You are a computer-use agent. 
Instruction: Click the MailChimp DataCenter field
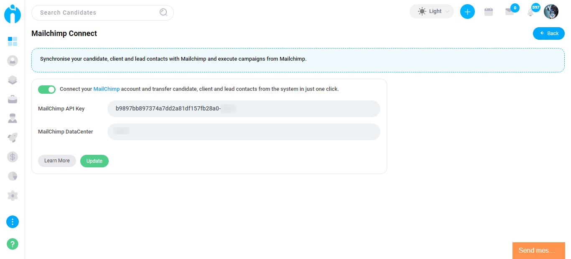(x=244, y=132)
